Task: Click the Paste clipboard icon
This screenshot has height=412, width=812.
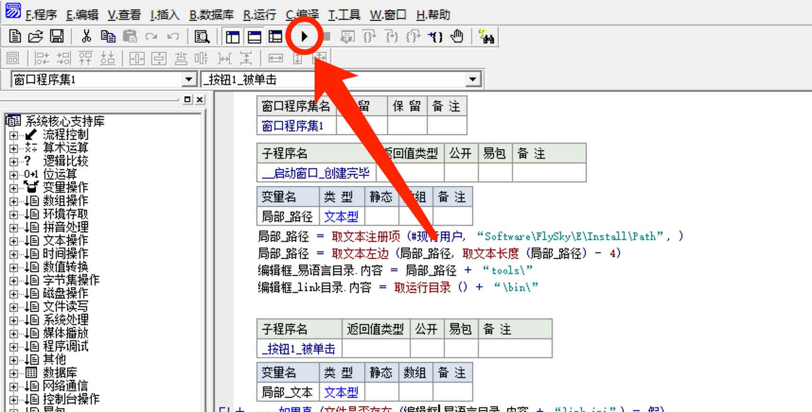Action: pos(130,36)
